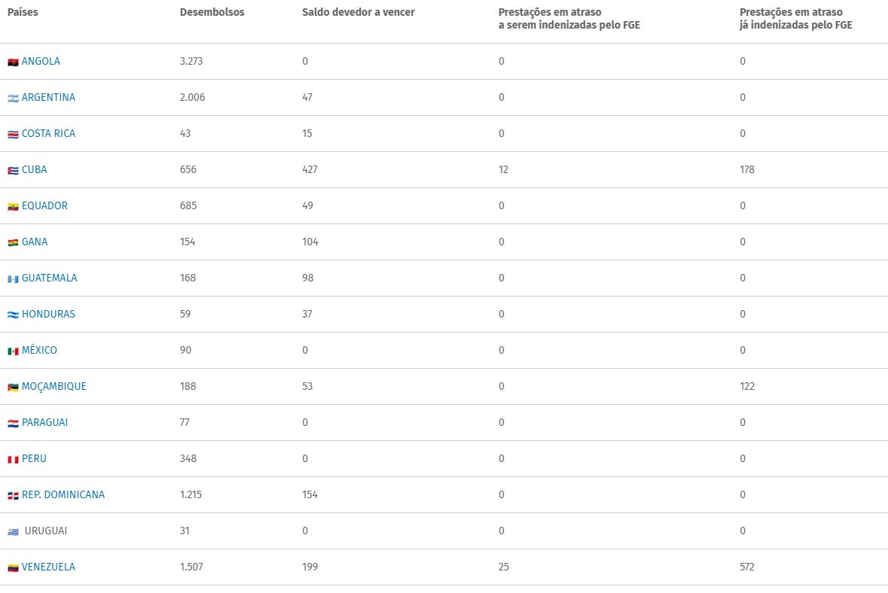Click the Países column header
Screen dimensions: 888x593
coord(23,12)
